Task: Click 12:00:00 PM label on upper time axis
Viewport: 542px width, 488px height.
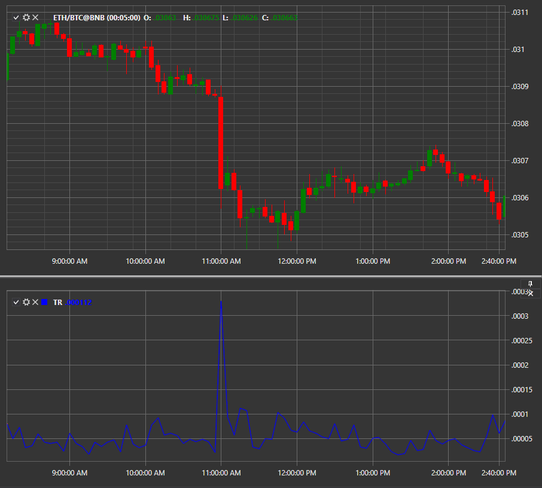Action: tap(297, 261)
